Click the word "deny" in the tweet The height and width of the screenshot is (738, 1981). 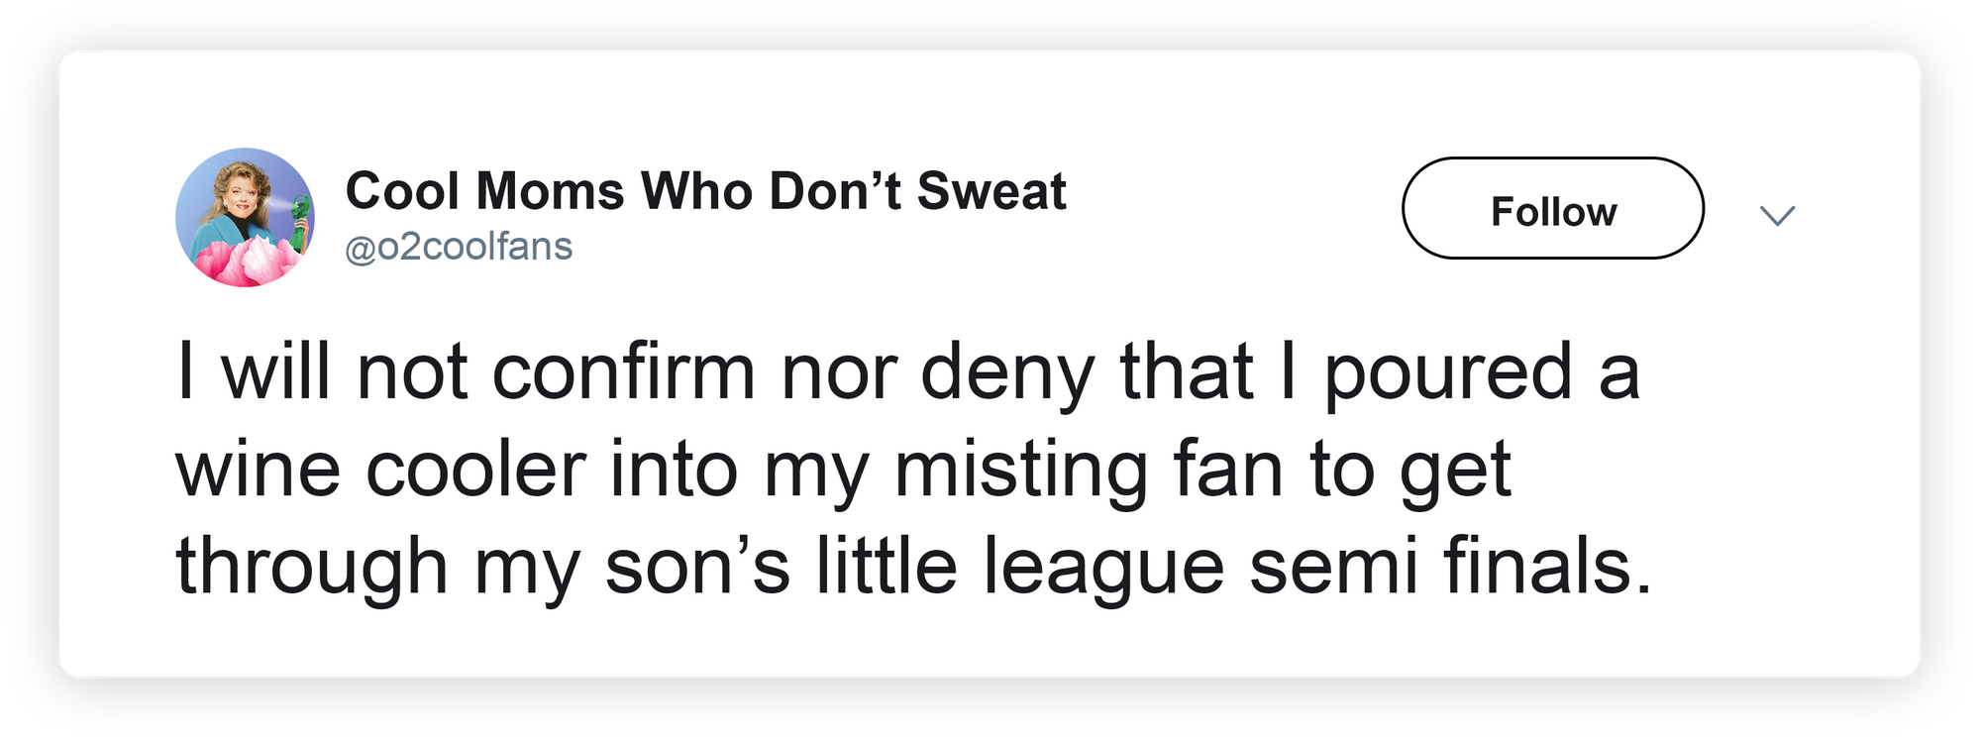1007,372
